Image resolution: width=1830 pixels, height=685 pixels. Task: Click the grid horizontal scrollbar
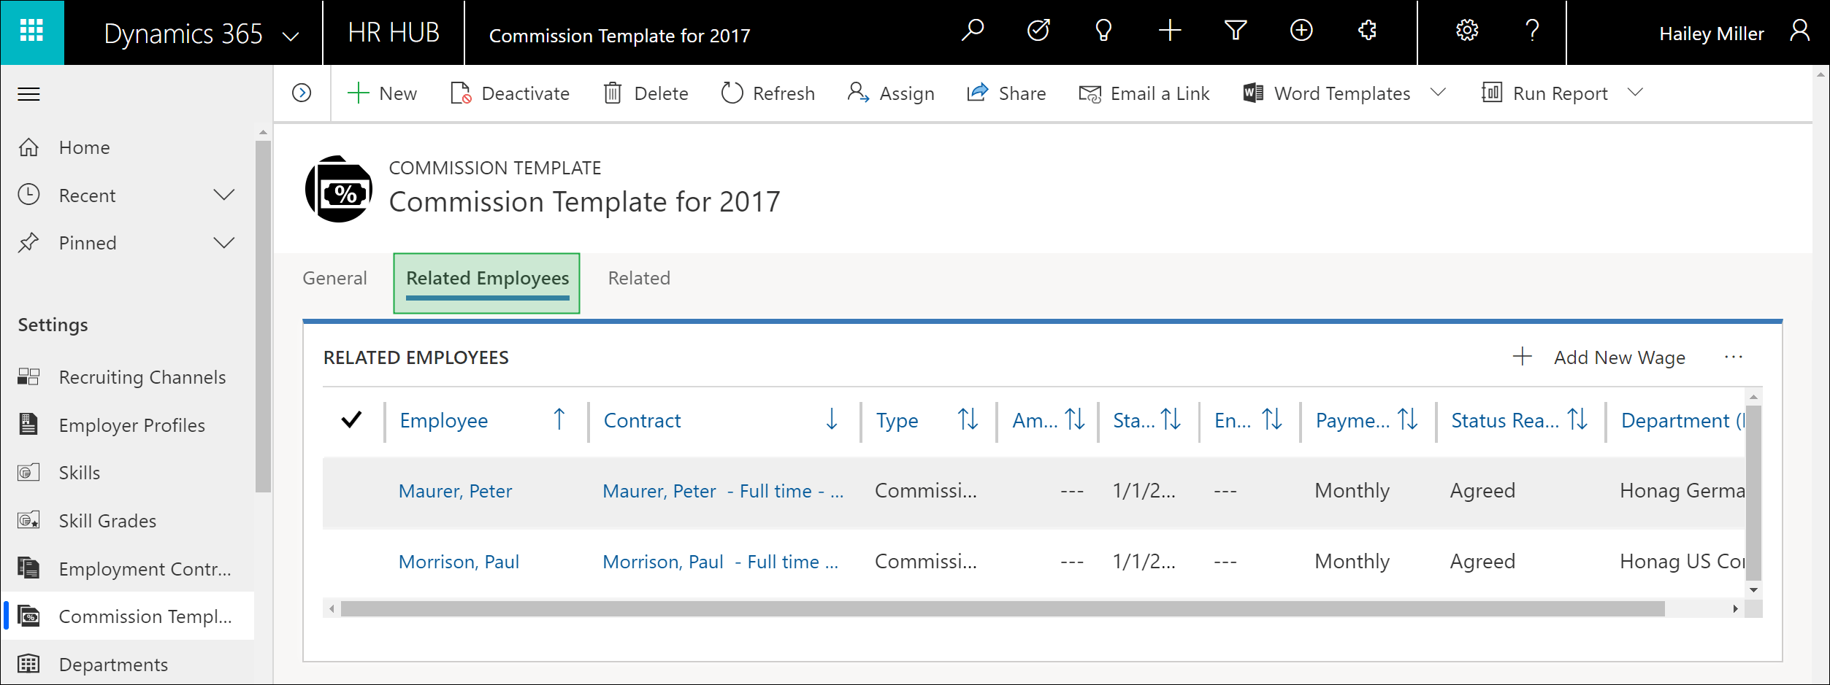[1002, 608]
